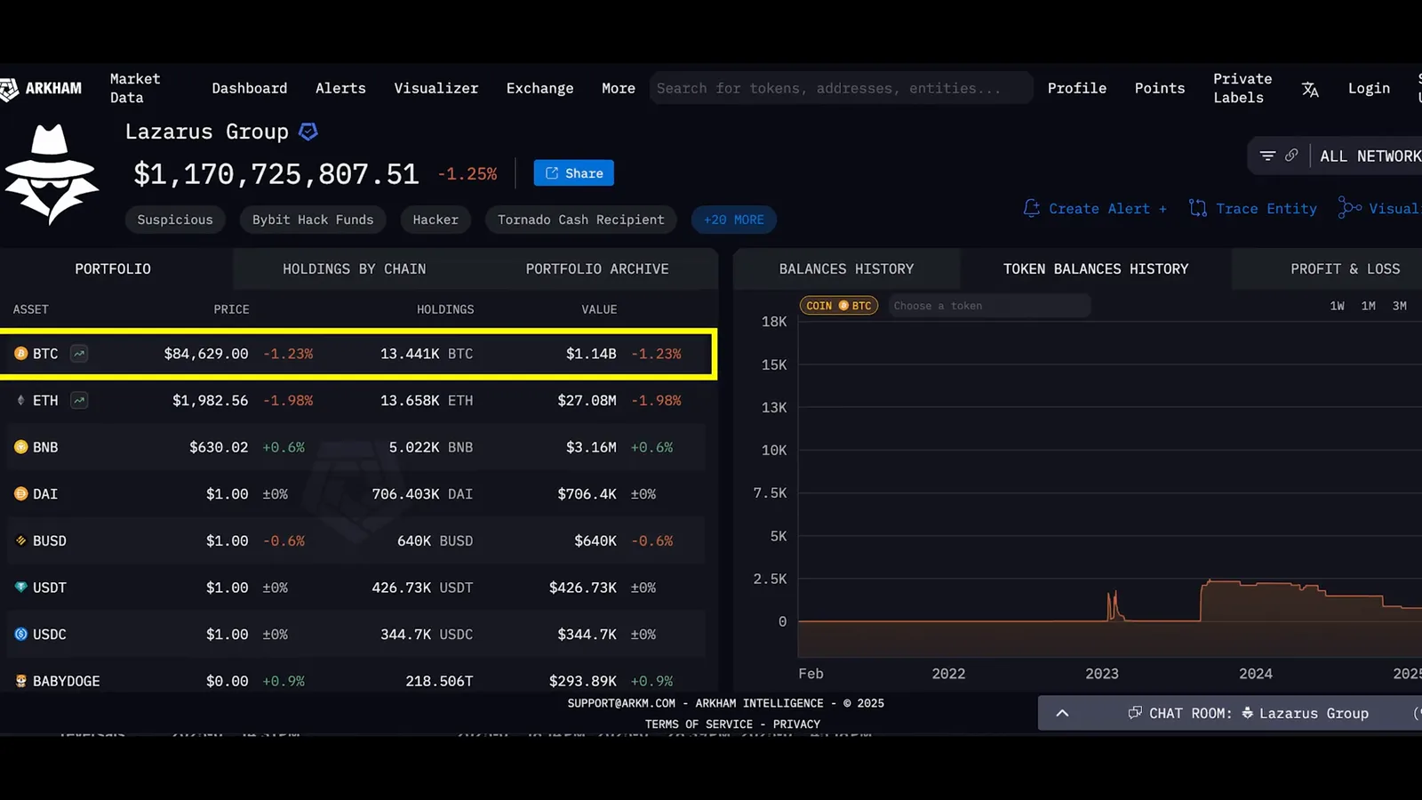Viewport: 1422px width, 800px height.
Task: Click the USDC coin icon
Action: 21,635
